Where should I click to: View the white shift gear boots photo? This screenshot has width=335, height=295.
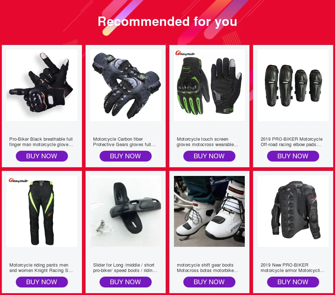(x=209, y=211)
